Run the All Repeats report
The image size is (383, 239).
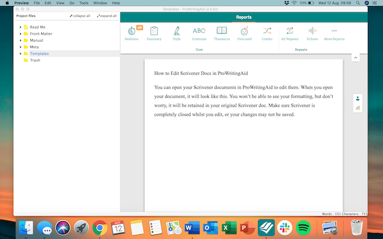(x=290, y=33)
